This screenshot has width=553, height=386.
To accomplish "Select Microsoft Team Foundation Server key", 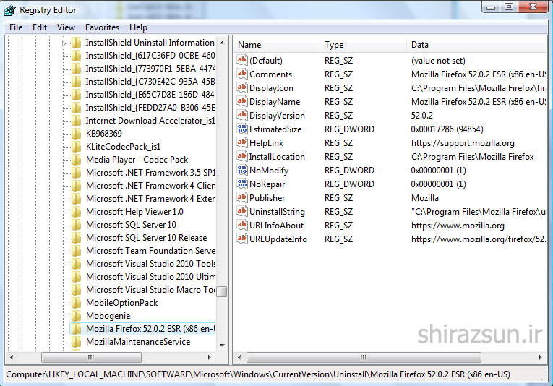I will pos(150,251).
